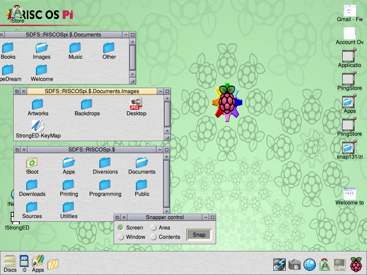Click the PlingStore shopping bag icon on icon bar
367x275 pixels.
point(325,265)
